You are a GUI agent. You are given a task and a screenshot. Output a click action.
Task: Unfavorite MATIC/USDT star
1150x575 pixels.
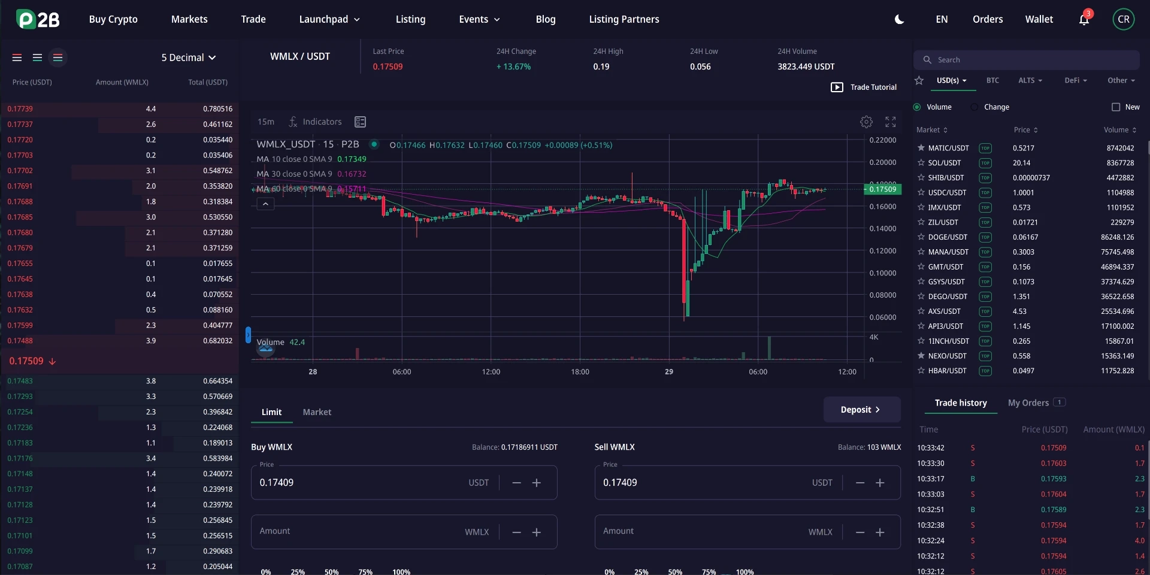(x=921, y=148)
